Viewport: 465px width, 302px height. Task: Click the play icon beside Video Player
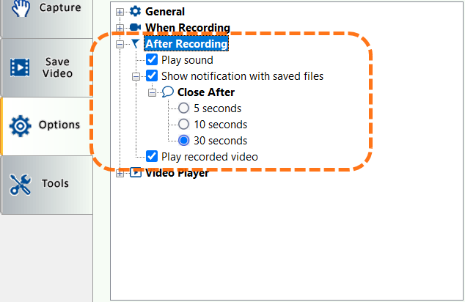(135, 174)
